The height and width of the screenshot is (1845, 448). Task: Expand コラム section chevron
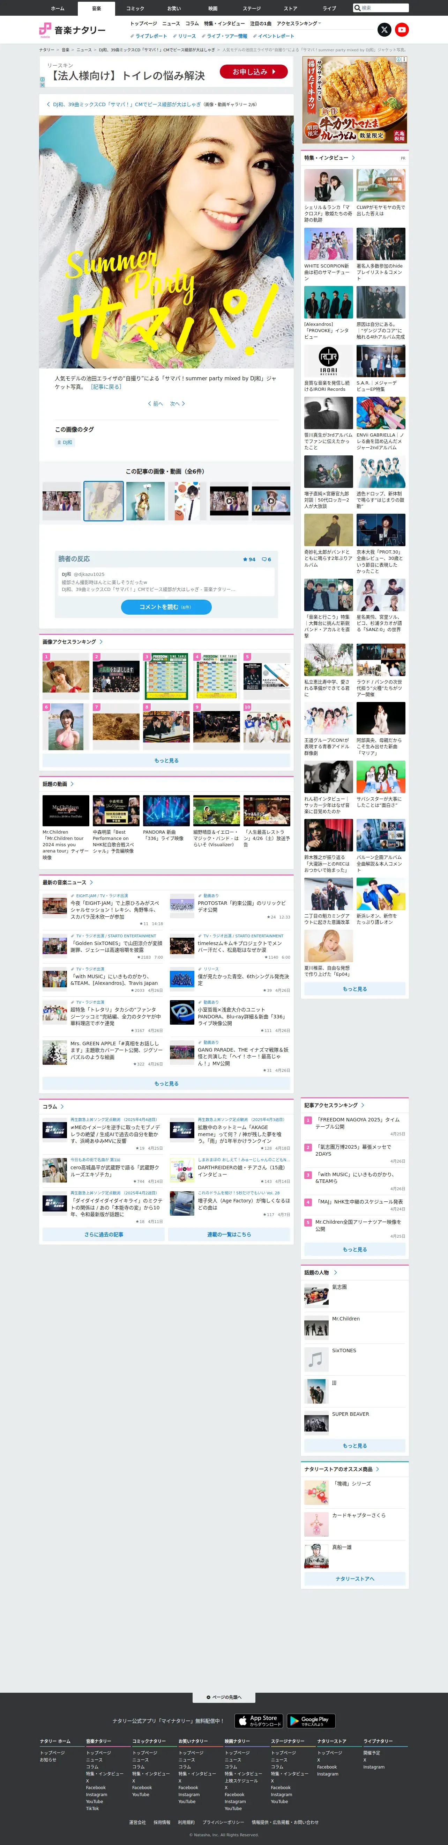coord(62,1107)
